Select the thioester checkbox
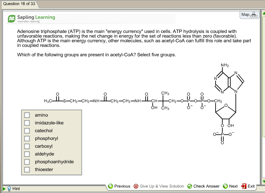The height and width of the screenshot is (193, 265). pyautogui.click(x=27, y=170)
